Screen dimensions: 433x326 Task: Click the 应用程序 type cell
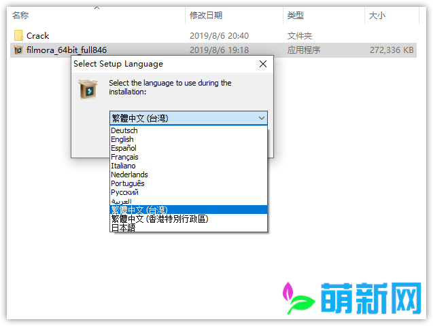304,50
